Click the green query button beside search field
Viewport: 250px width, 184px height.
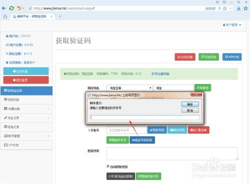202,87
